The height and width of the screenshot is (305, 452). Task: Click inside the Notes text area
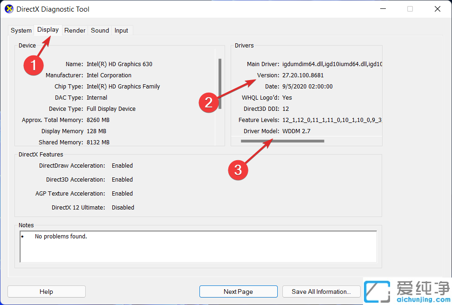pyautogui.click(x=198, y=247)
